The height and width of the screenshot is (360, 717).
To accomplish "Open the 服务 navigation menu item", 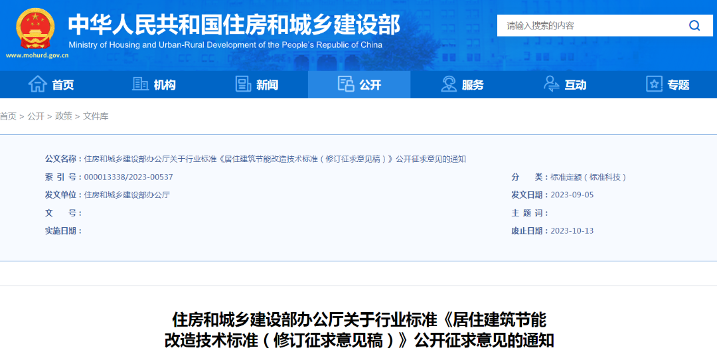I will click(x=462, y=84).
